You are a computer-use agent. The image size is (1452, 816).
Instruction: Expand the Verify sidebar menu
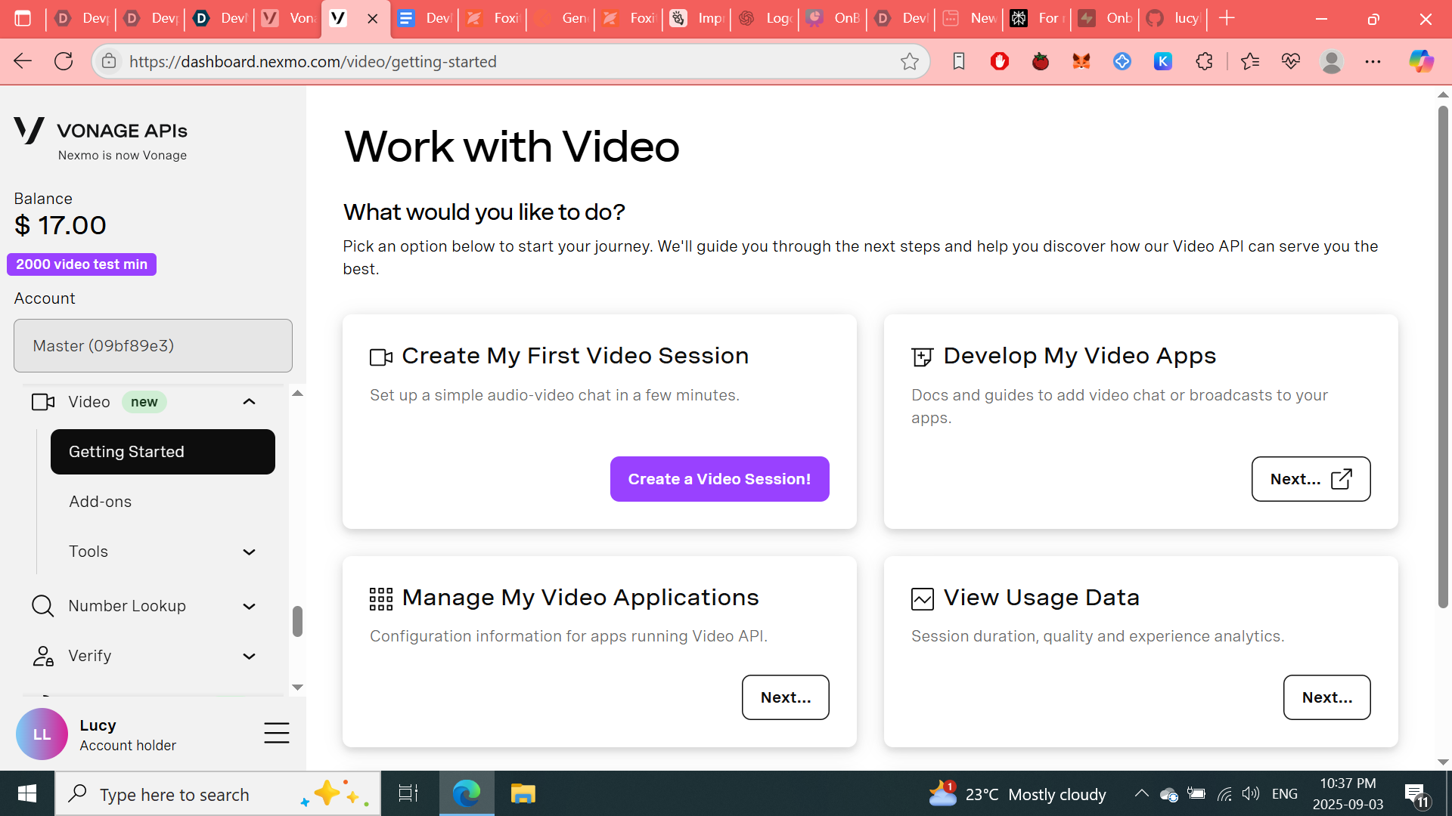(x=249, y=657)
